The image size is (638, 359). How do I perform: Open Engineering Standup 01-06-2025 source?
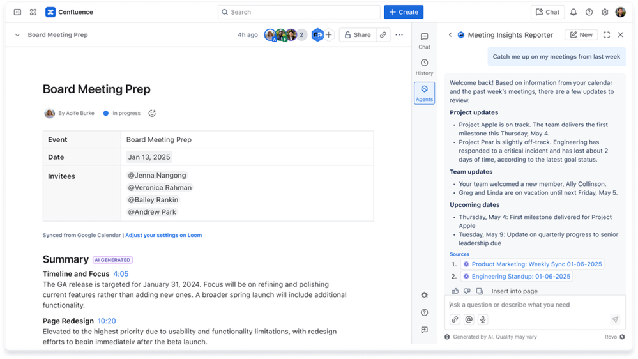pos(517,277)
